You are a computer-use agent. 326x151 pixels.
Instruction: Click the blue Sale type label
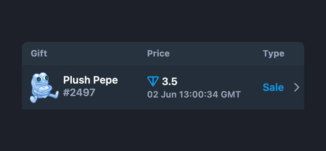coord(273,87)
